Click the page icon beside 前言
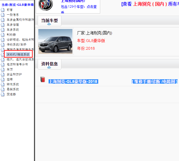 3,10
